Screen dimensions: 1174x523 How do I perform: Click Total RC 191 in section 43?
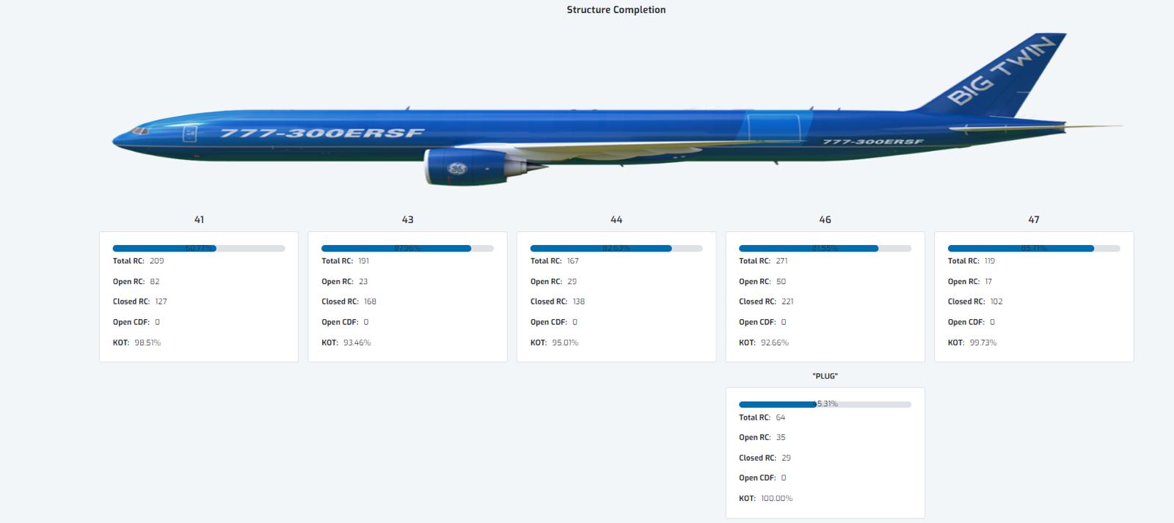[346, 261]
